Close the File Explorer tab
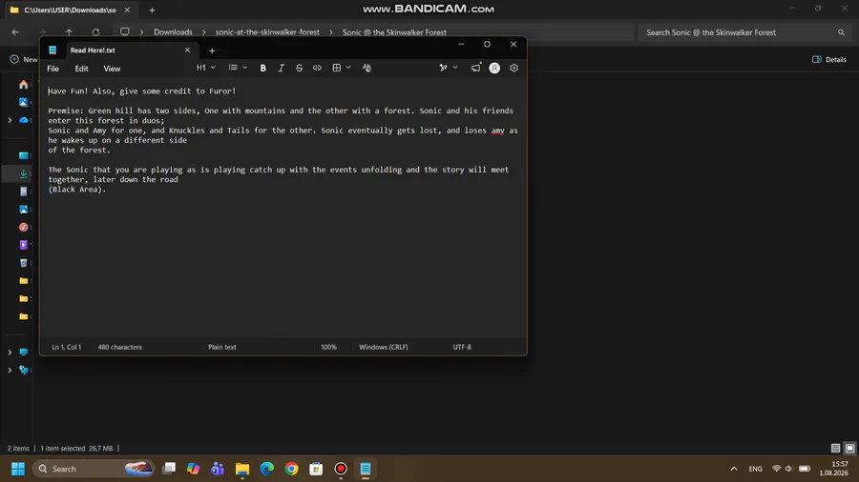859x482 pixels. (x=127, y=10)
